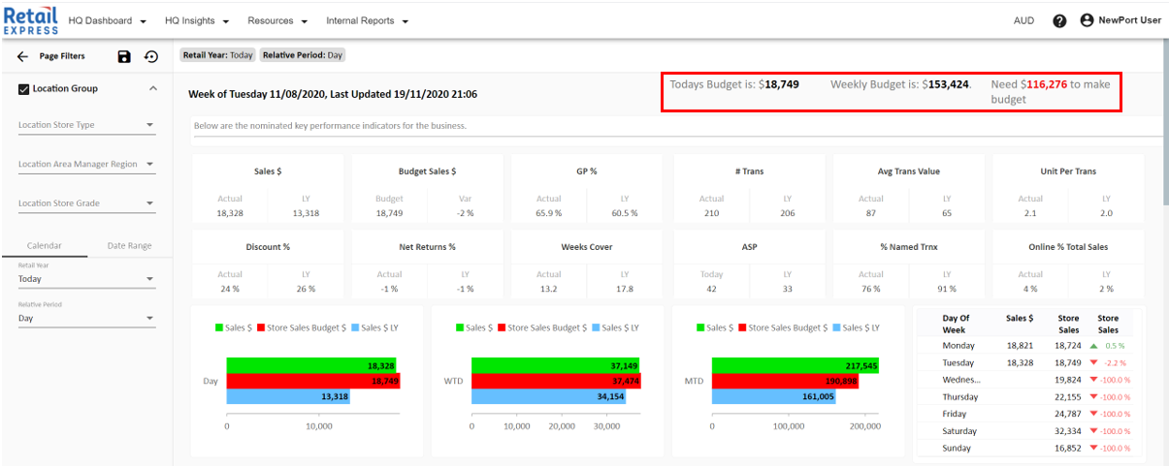Image resolution: width=1169 pixels, height=467 pixels.
Task: Click the save filters disk icon
Action: [124, 57]
